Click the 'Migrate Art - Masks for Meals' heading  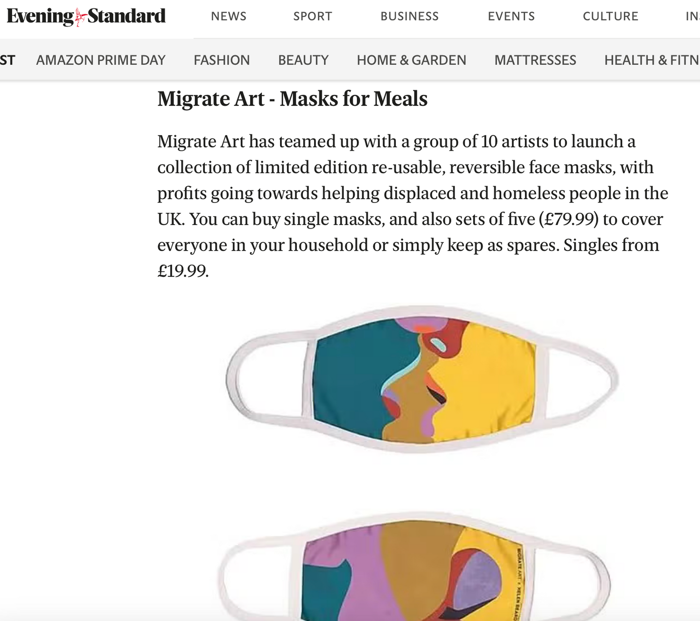tap(292, 99)
